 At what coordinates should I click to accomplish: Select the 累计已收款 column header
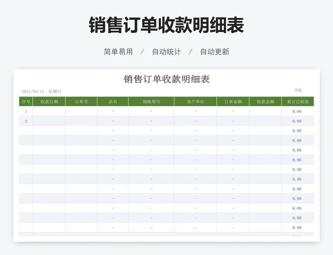tap(298, 102)
